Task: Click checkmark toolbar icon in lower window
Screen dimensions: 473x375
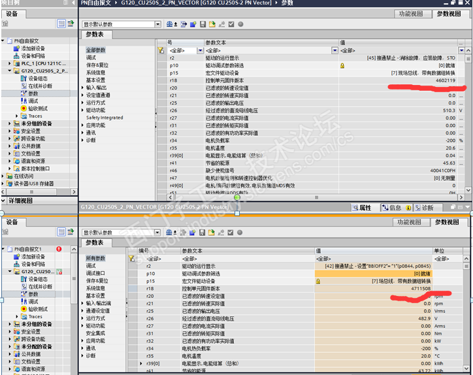Action: 231,233
